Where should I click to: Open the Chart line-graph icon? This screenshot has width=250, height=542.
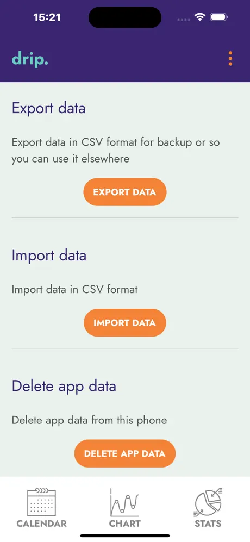[125, 502]
